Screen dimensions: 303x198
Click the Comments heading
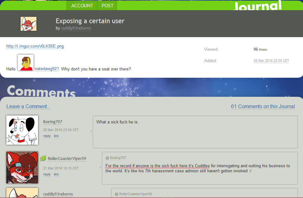41,91
